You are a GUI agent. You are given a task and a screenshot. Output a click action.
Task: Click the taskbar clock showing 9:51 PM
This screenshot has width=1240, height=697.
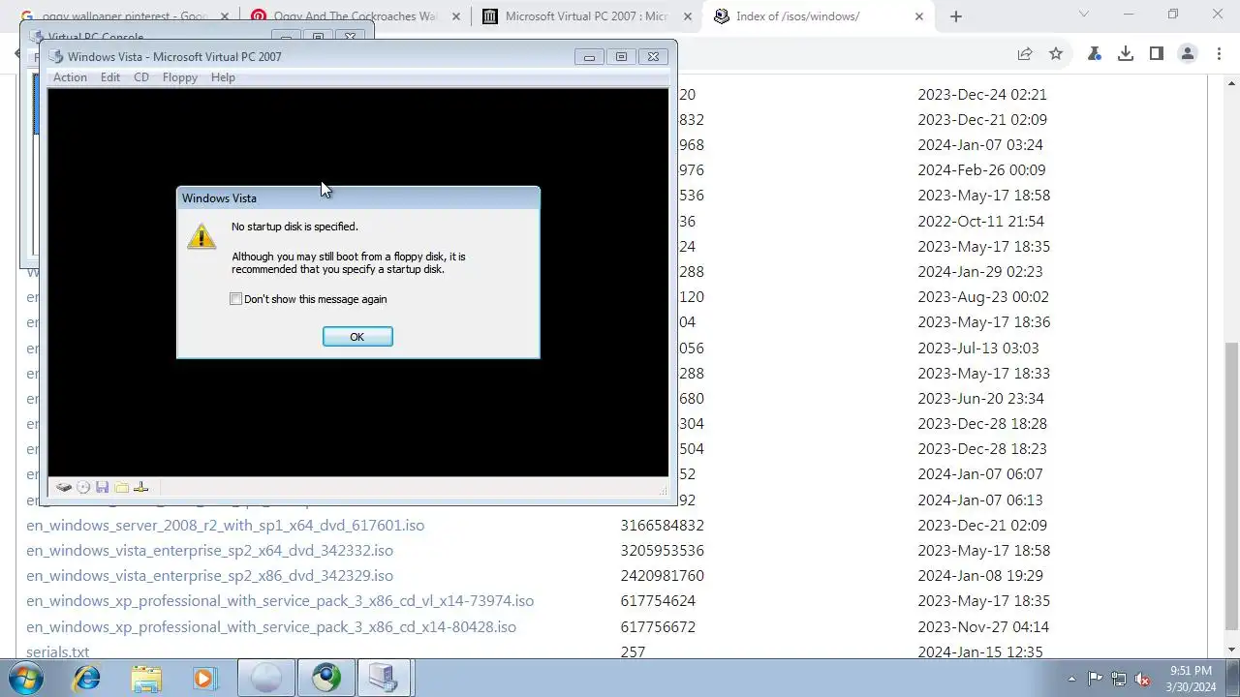(1191, 679)
